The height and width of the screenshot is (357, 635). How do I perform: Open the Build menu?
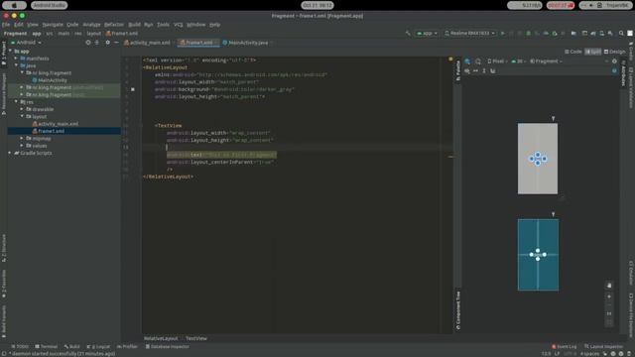[x=134, y=25]
